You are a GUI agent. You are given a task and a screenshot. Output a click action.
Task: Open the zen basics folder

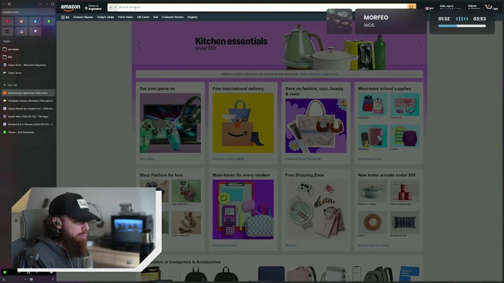coord(28,49)
